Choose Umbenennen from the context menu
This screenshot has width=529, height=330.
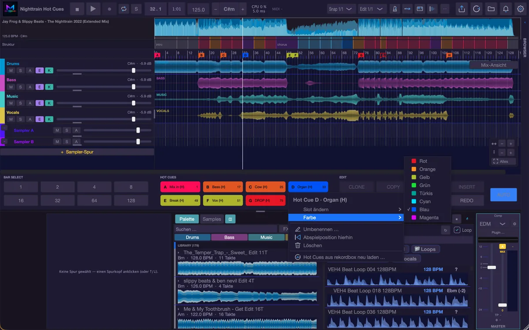346,229
